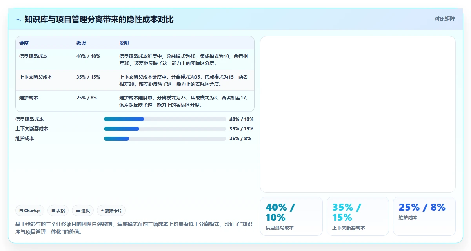Click the title 知识库与项目管理分离带来的隐性成本对比
Image resolution: width=471 pixels, height=251 pixels.
99,19
